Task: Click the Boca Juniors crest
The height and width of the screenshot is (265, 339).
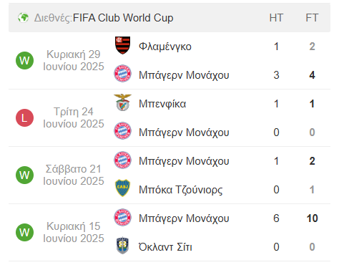Action: [122, 188]
